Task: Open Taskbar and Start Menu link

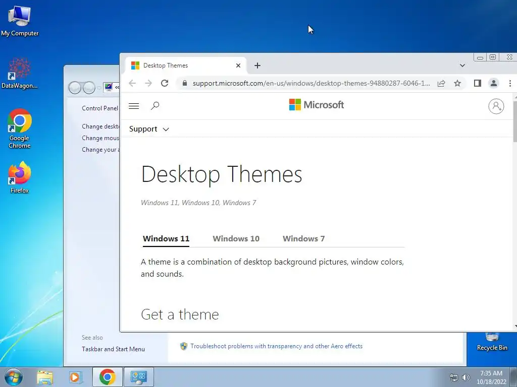Action: (x=113, y=349)
